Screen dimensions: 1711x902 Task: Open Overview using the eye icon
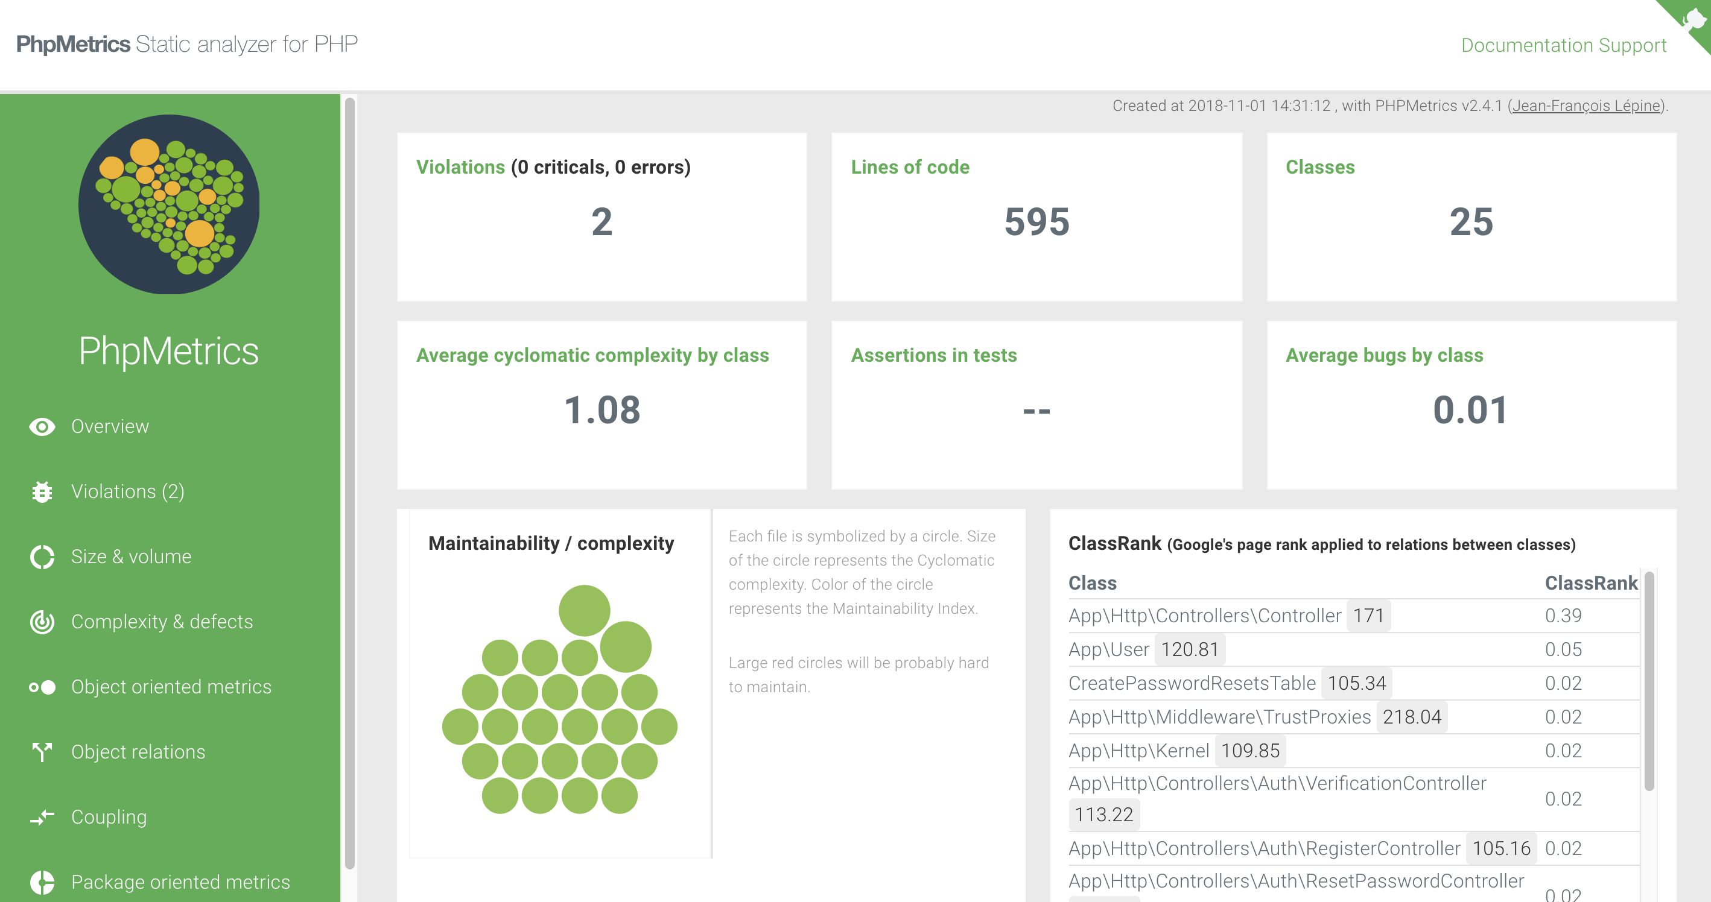pyautogui.click(x=42, y=427)
